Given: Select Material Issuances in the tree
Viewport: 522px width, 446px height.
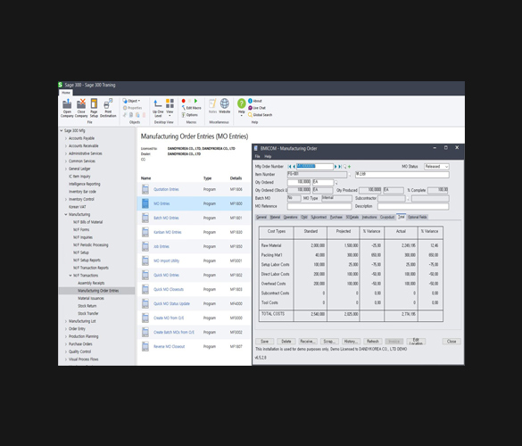Looking at the screenshot, I should pyautogui.click(x=91, y=298).
